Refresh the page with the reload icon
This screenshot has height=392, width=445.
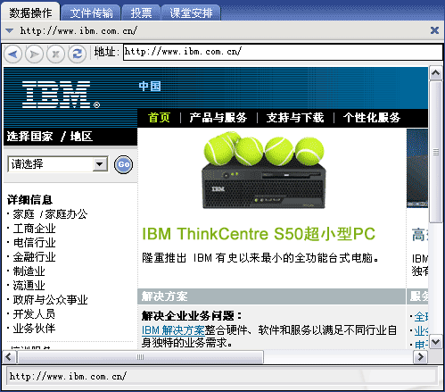[78, 54]
